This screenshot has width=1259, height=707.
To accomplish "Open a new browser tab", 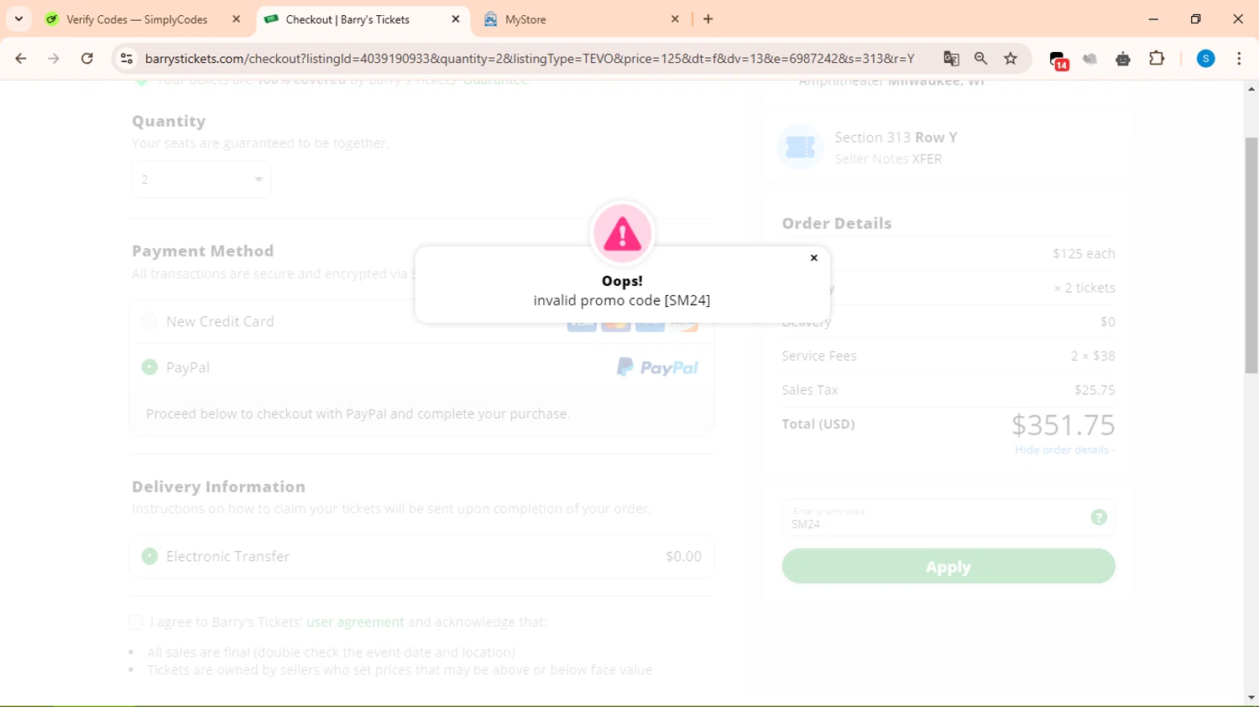I will [708, 18].
